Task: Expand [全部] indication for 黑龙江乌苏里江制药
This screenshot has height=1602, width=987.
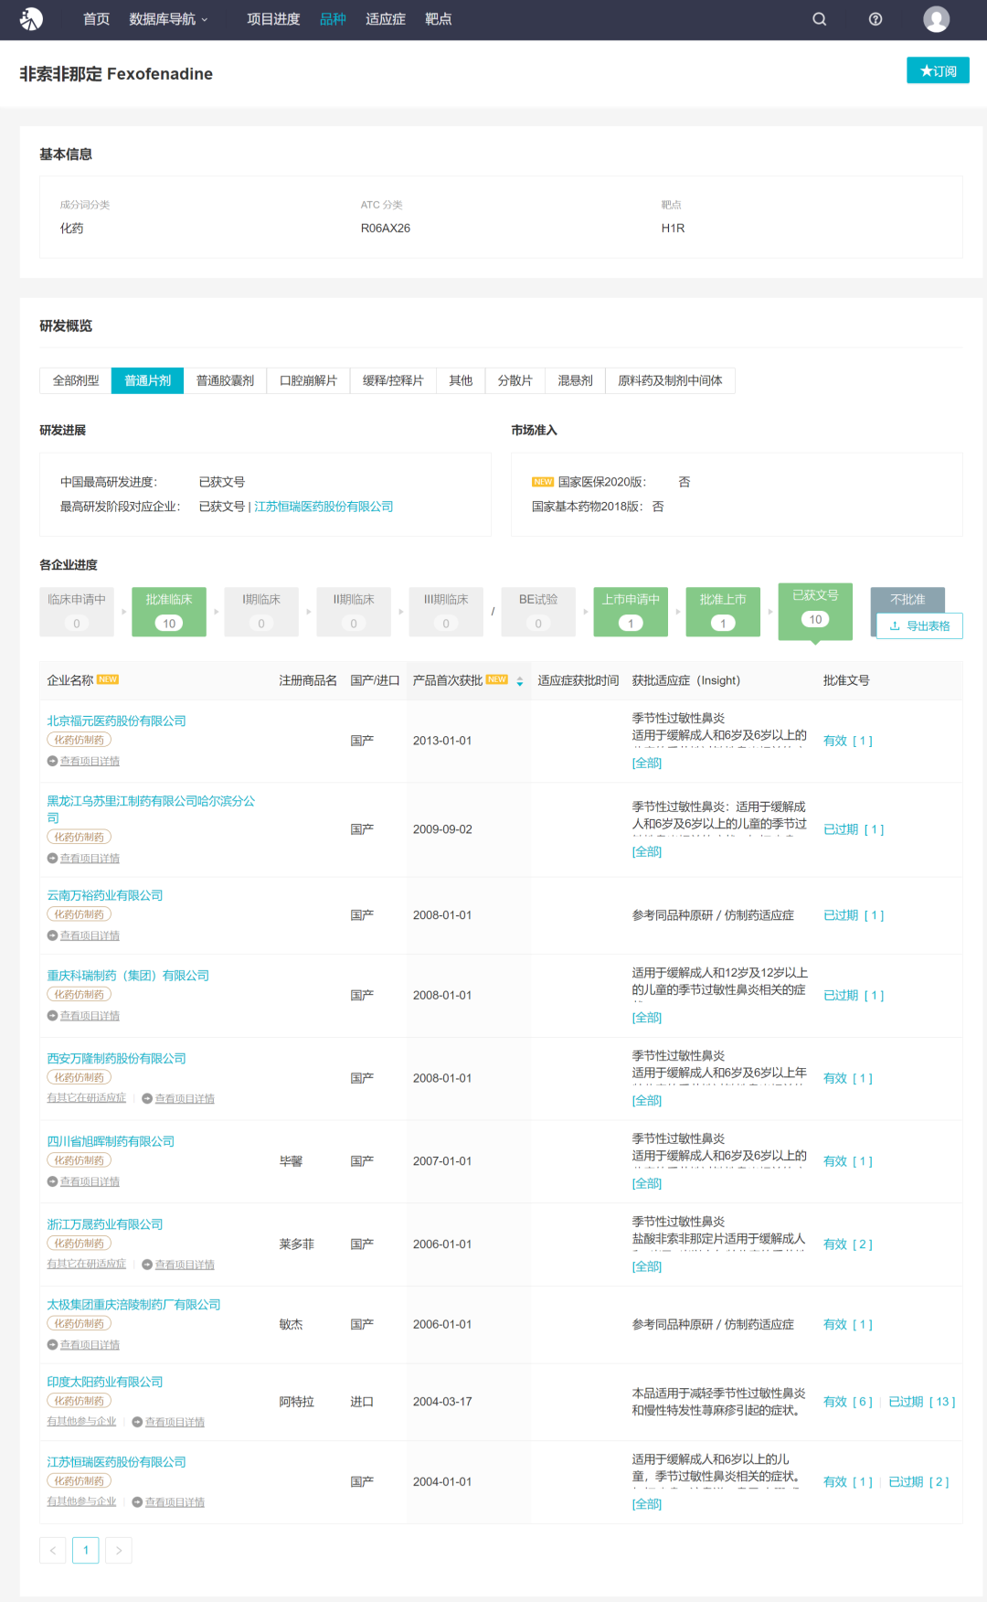Action: [647, 852]
